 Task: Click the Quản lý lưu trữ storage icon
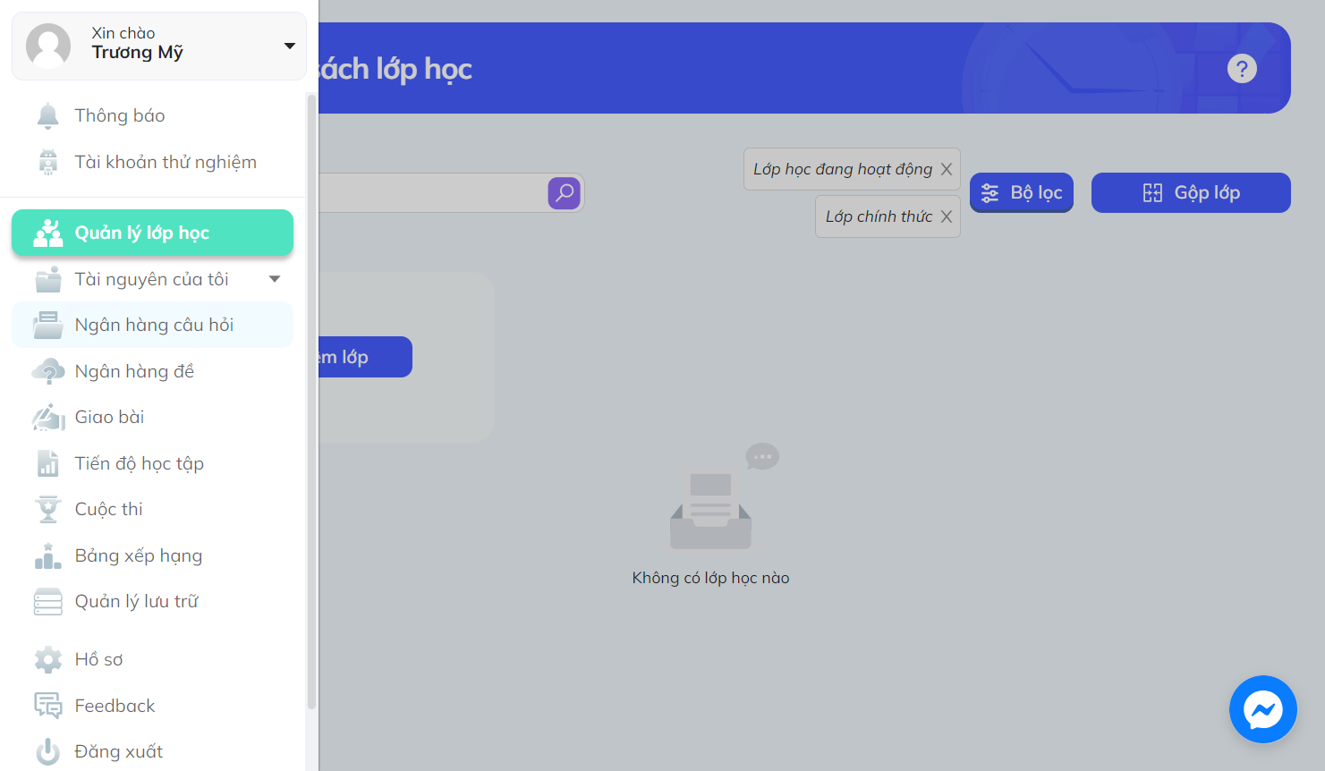click(x=48, y=602)
